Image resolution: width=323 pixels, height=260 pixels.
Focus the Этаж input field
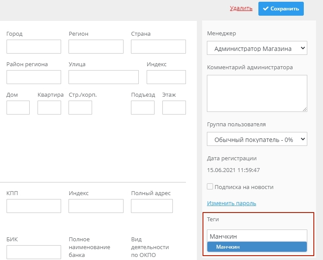tap(174, 108)
